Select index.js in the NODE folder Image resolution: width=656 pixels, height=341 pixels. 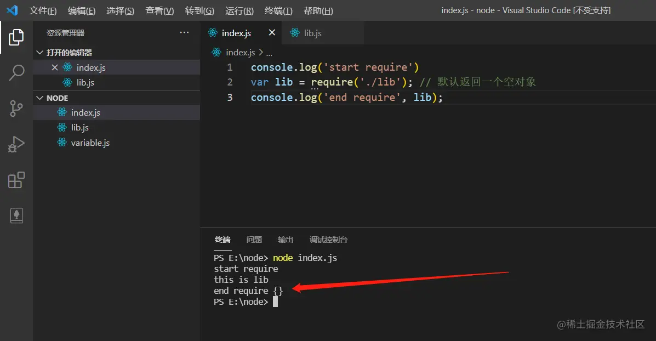tap(116, 112)
